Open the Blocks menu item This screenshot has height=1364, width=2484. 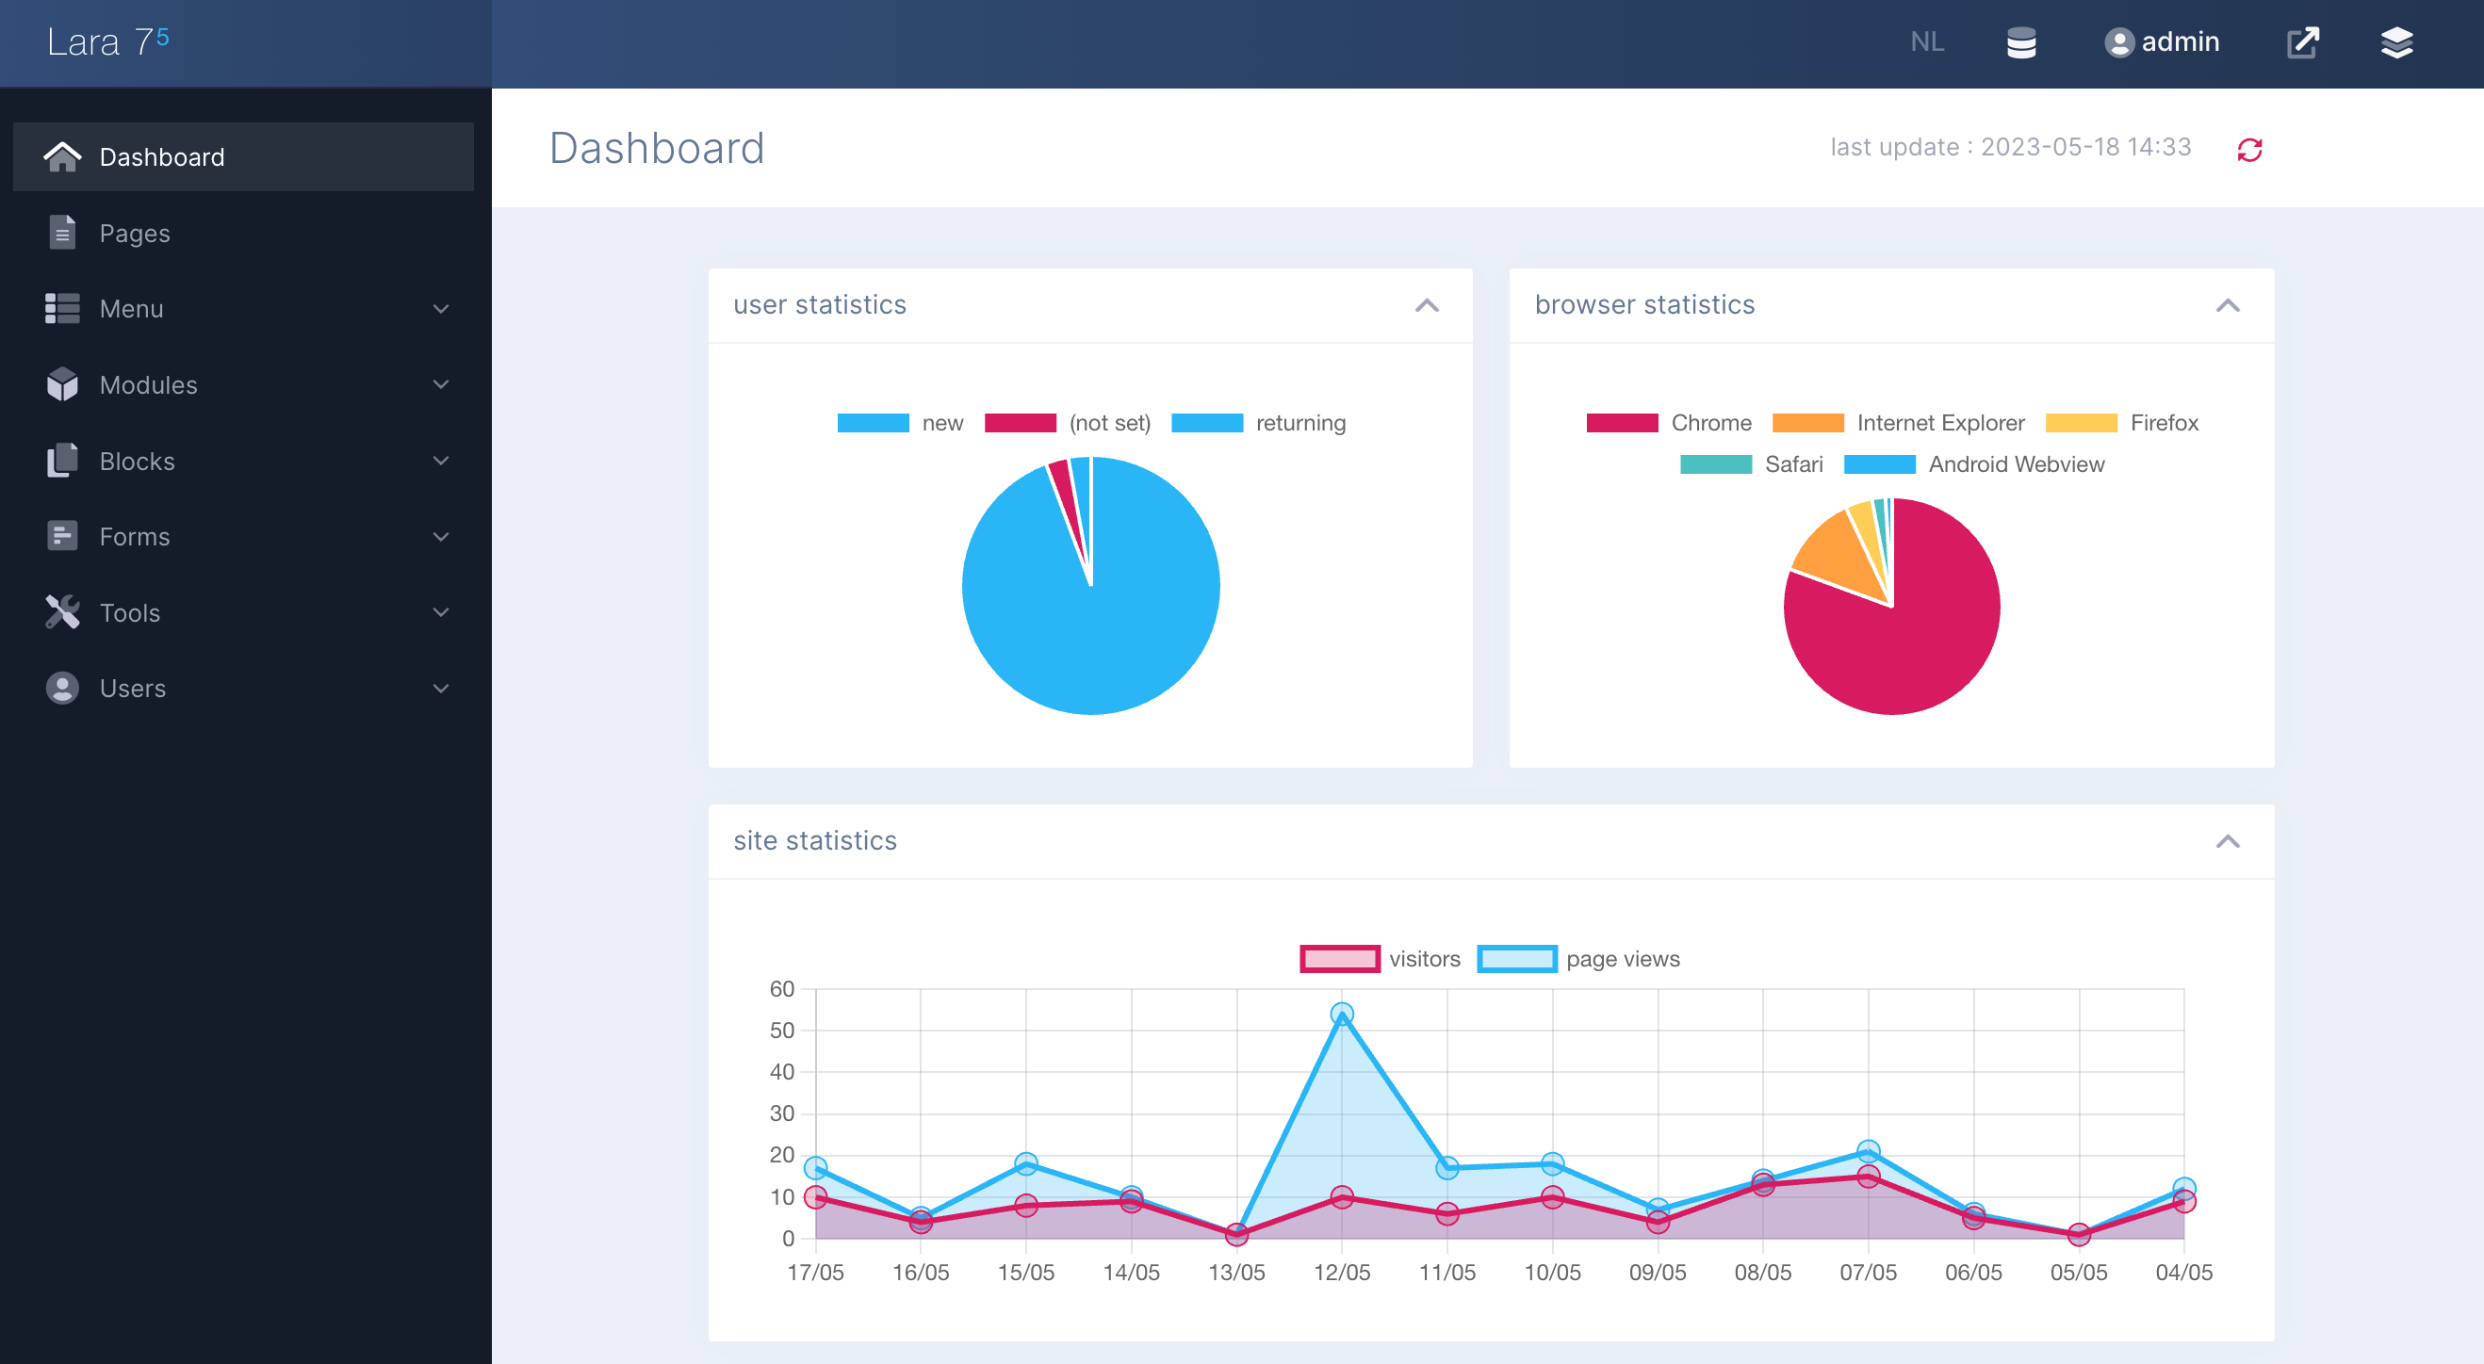tap(137, 461)
